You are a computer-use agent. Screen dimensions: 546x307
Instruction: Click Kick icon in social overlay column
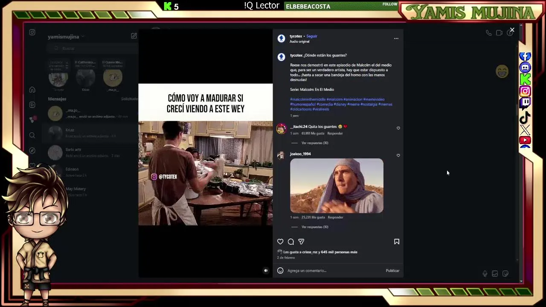click(525, 79)
